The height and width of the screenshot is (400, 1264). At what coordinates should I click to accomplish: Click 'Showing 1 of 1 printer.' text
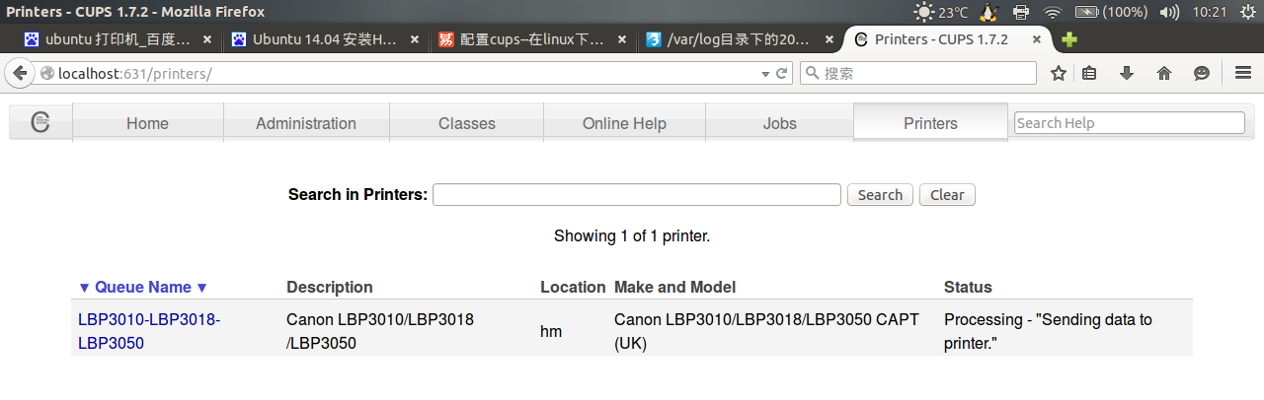632,236
